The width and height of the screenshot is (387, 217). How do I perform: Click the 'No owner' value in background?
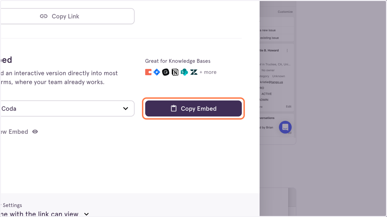[x=268, y=70]
